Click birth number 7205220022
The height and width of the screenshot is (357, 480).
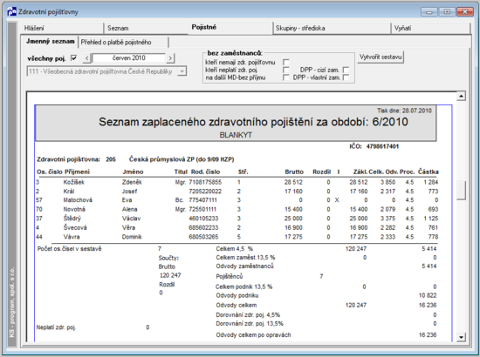[x=205, y=192]
